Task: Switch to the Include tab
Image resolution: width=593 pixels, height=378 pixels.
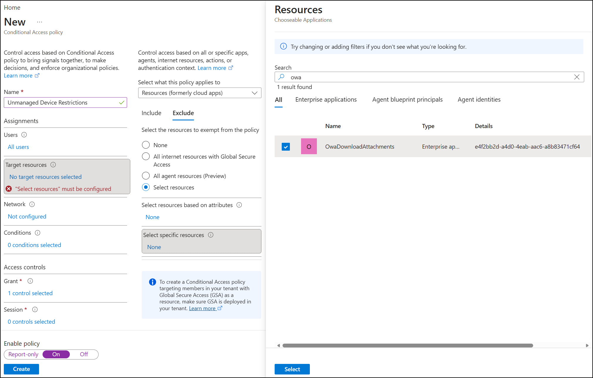Action: coord(151,113)
